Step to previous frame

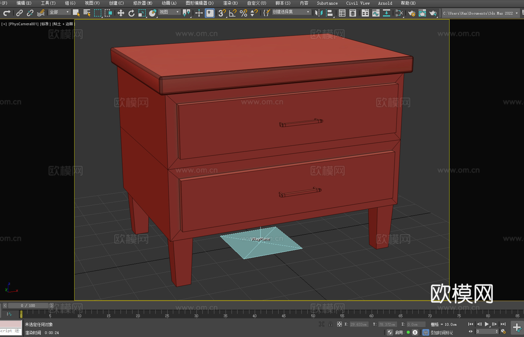pyautogui.click(x=479, y=324)
